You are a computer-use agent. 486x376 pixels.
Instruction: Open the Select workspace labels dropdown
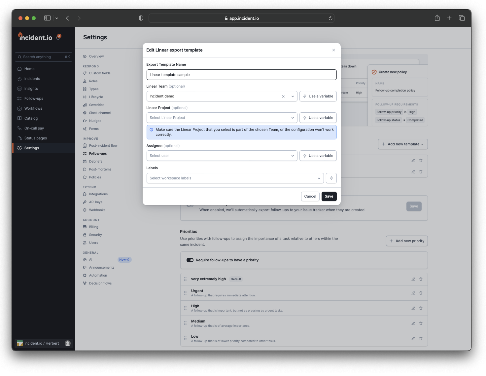point(235,178)
